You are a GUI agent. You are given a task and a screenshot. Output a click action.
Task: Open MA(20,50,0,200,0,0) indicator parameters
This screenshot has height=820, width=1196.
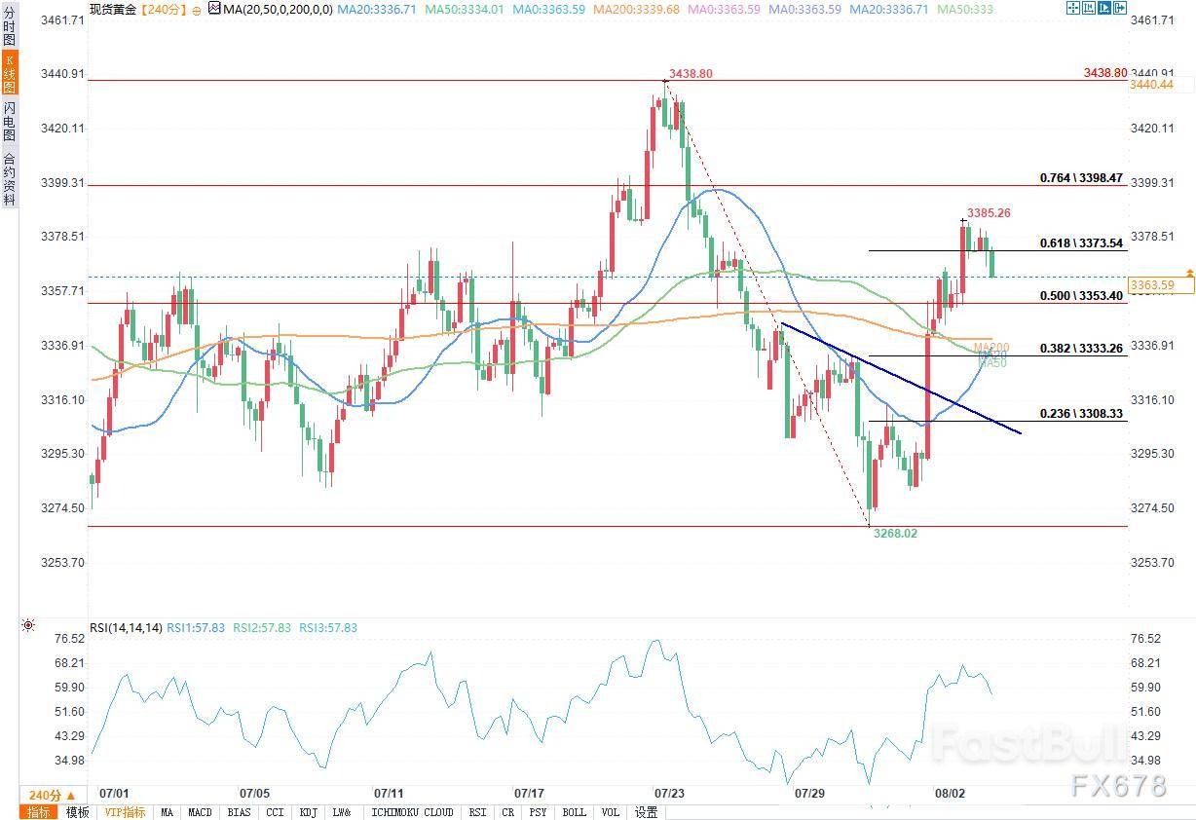(278, 9)
